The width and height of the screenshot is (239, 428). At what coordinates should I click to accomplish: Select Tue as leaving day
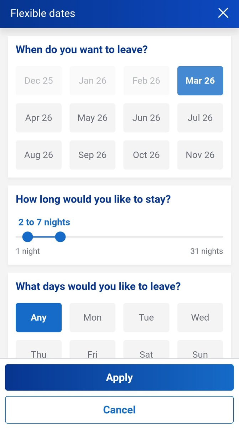[x=146, y=317]
